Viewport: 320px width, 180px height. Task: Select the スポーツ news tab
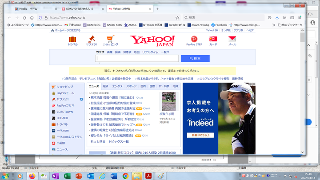click(131, 86)
